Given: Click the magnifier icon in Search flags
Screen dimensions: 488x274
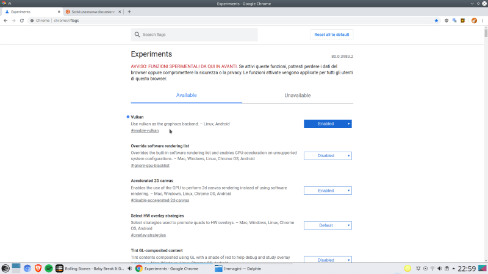Looking at the screenshot, I should click(137, 35).
